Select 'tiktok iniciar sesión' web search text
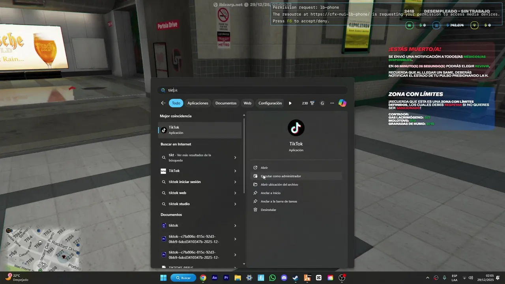The image size is (505, 284). click(185, 182)
